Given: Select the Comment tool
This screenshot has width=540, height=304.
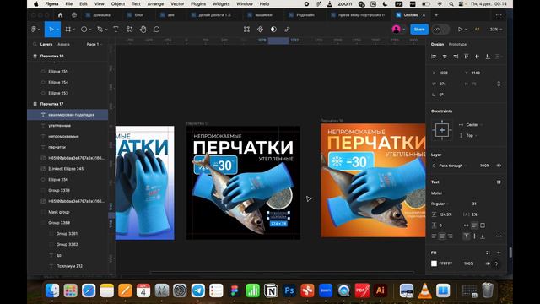Looking at the screenshot, I should pyautogui.click(x=156, y=30).
